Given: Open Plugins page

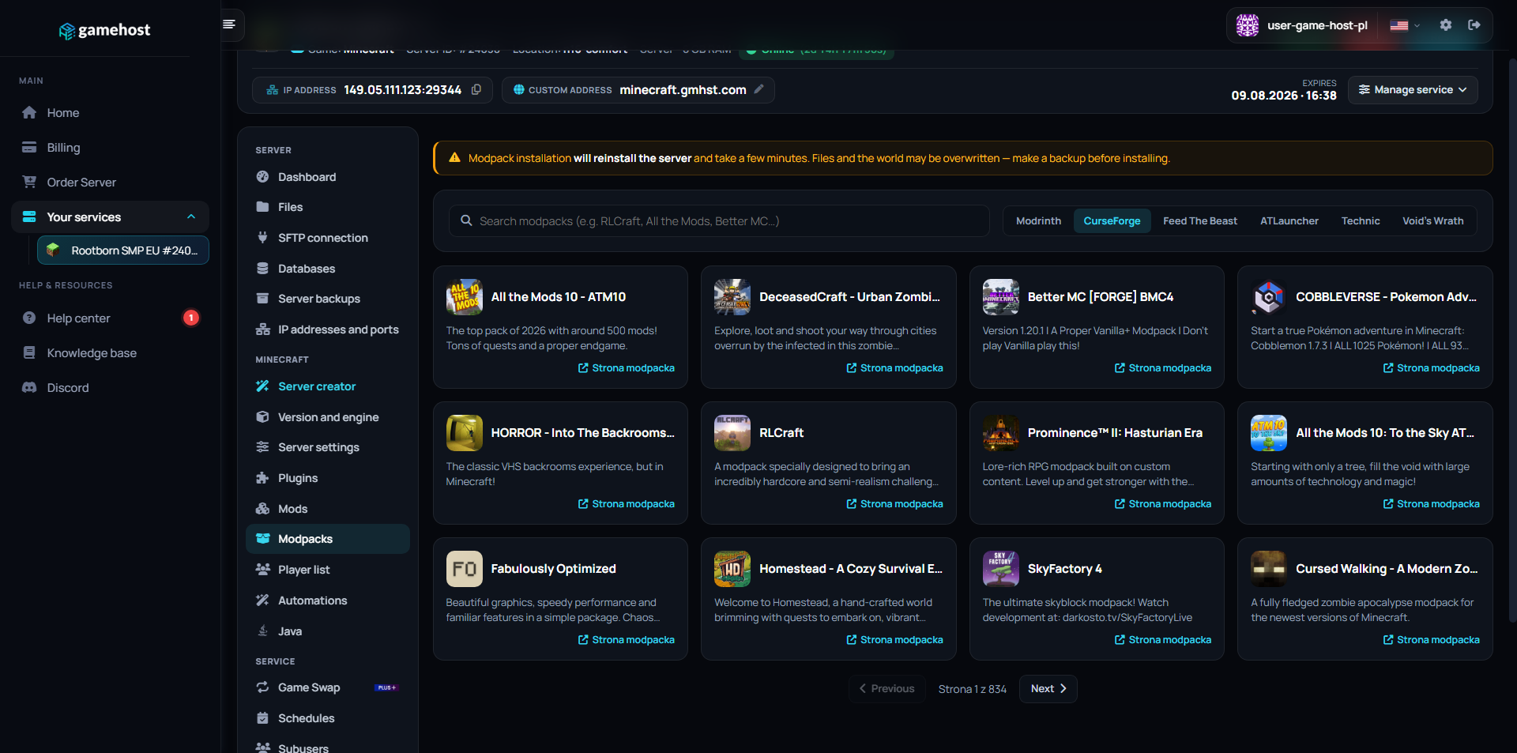Looking at the screenshot, I should (328, 478).
